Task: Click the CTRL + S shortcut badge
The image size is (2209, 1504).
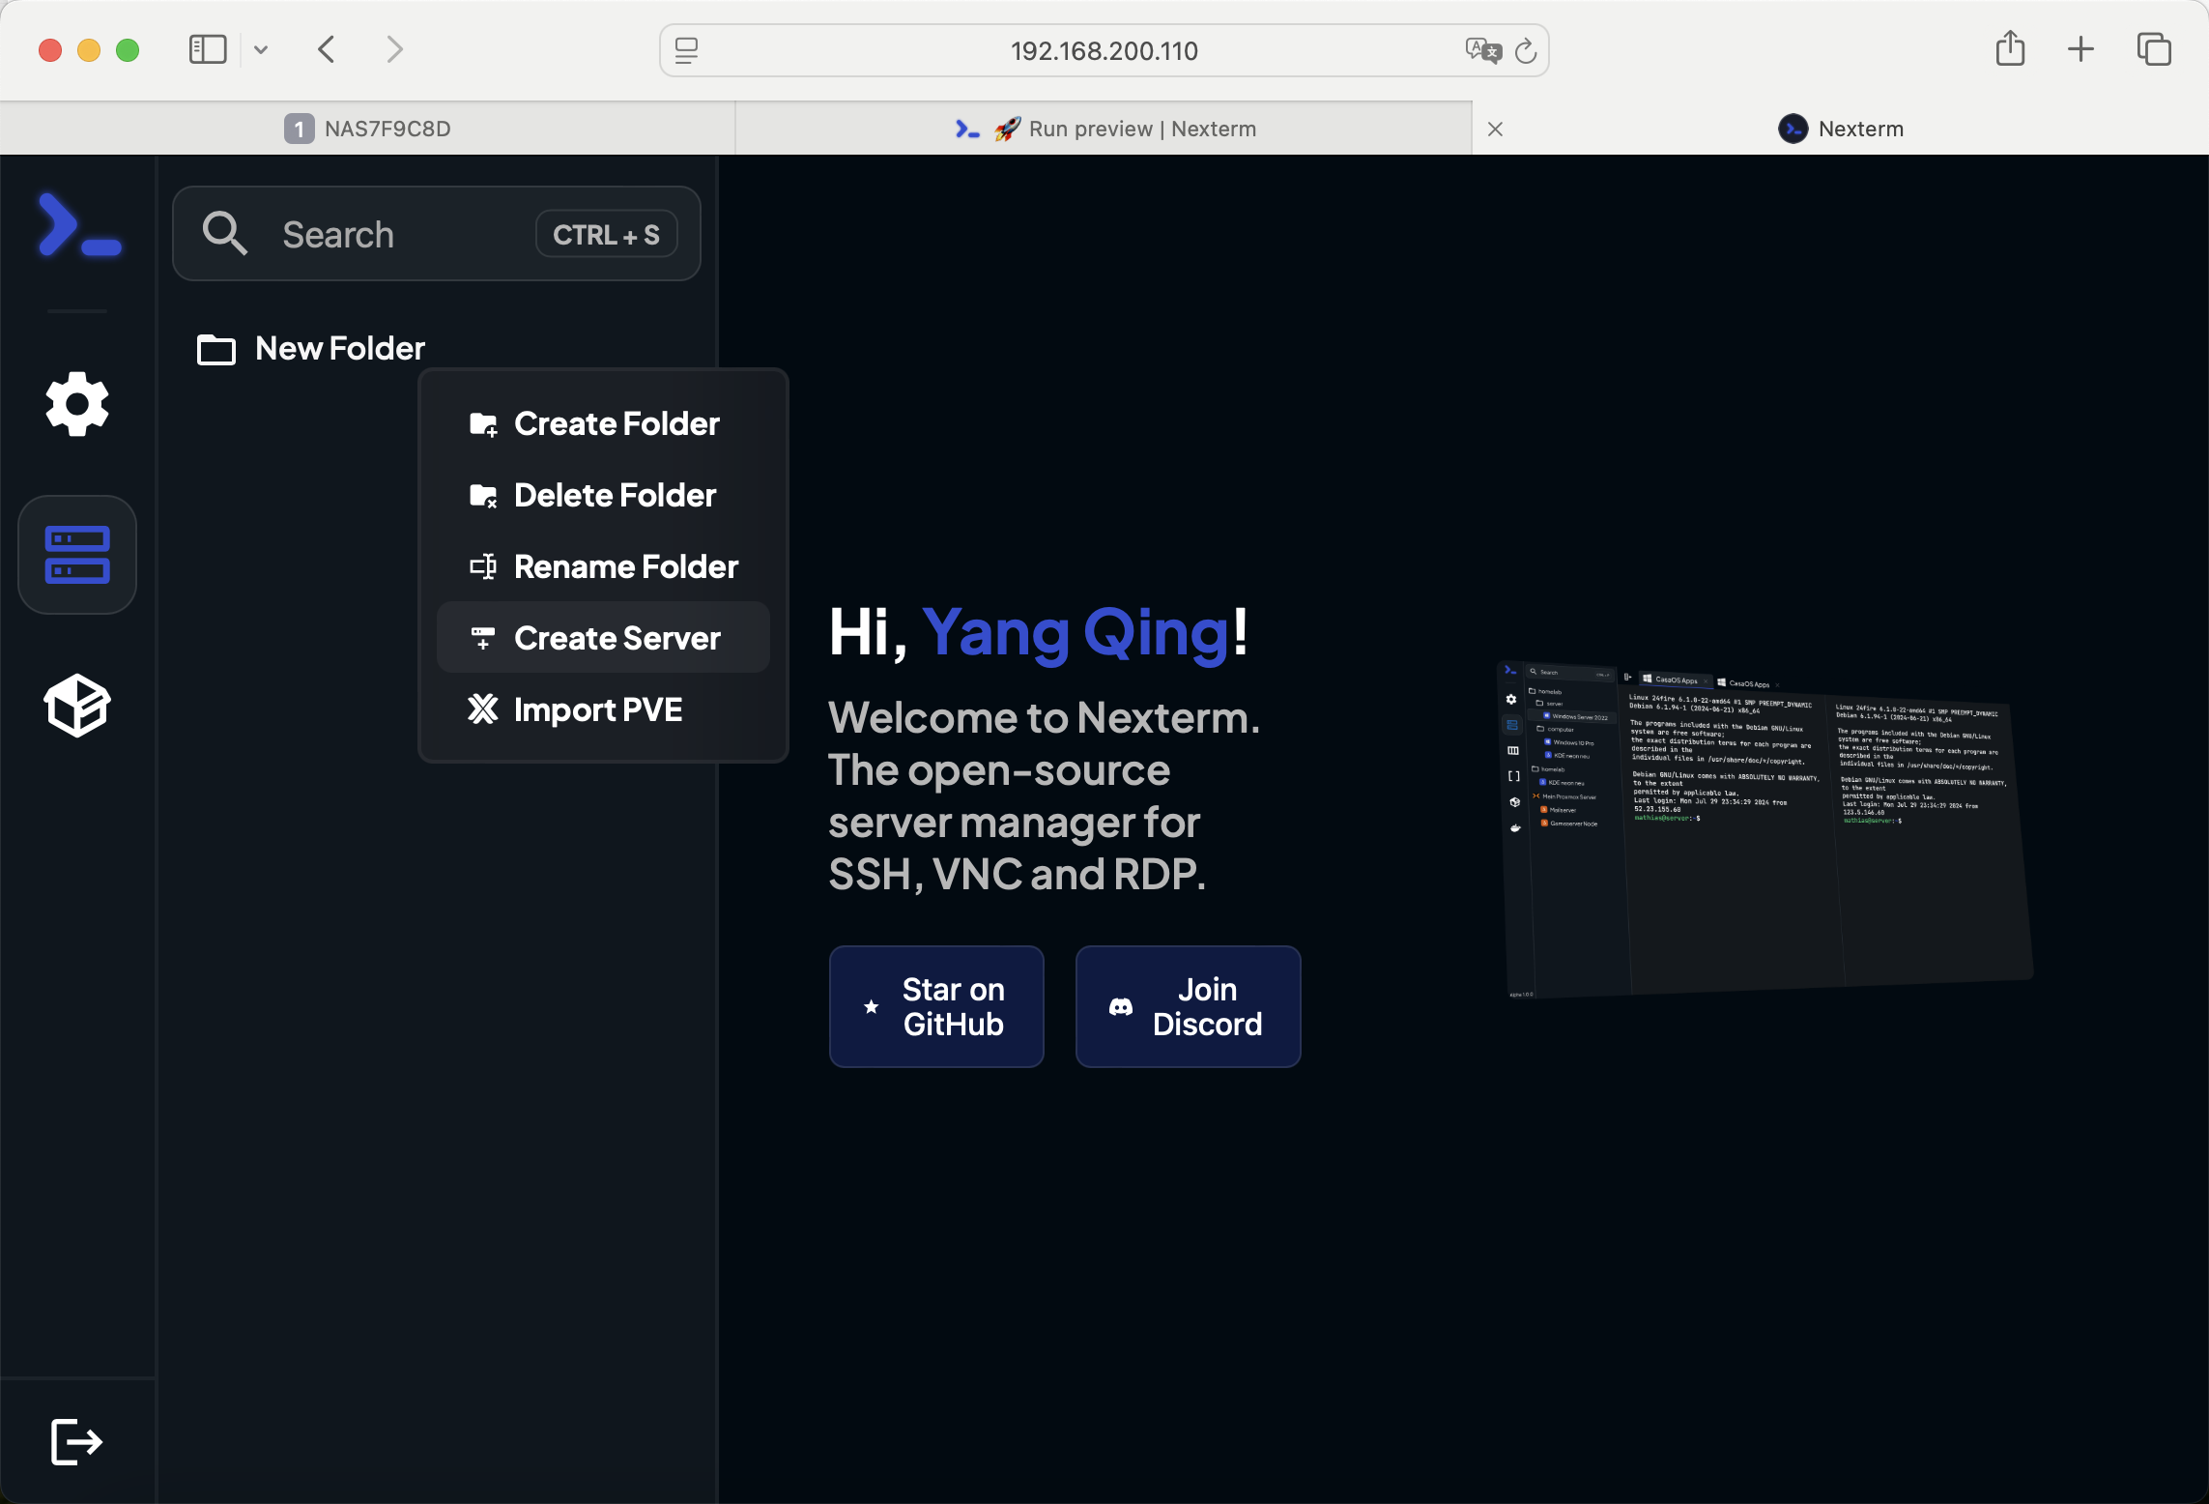Action: point(606,234)
